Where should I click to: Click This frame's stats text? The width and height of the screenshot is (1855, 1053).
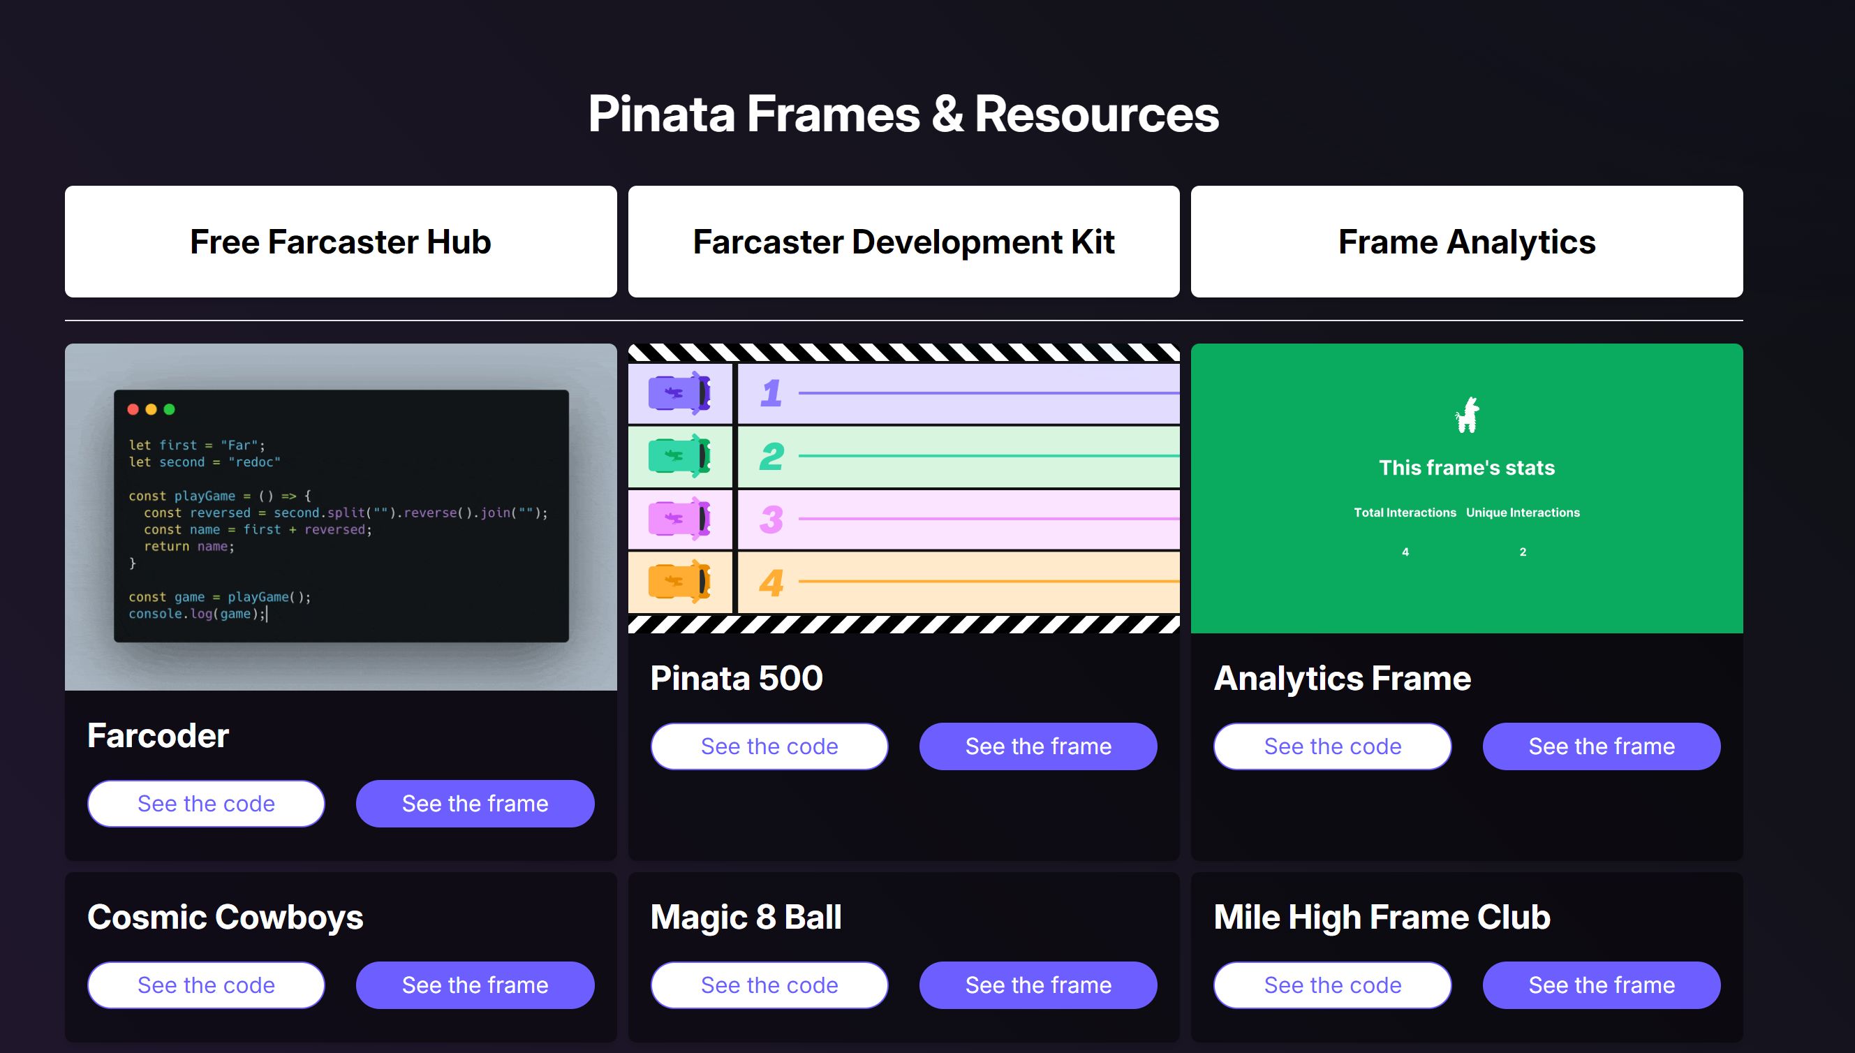1467,467
